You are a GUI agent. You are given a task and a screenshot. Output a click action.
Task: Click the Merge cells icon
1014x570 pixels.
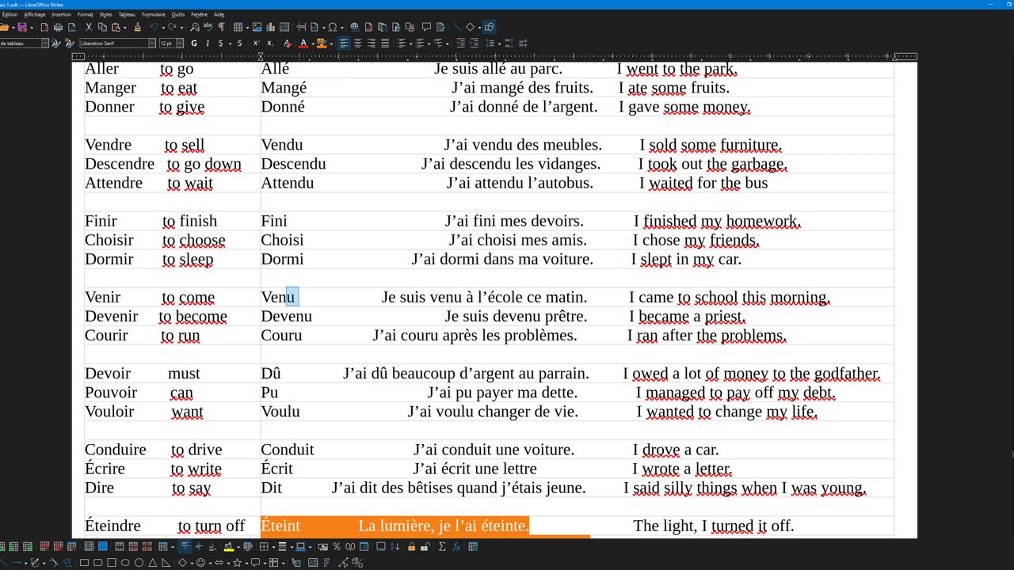tap(119, 546)
